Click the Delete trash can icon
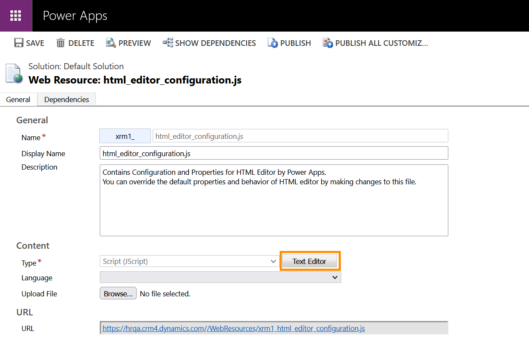 [61, 43]
